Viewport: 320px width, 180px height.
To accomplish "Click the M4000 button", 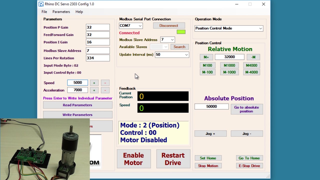I will [x=251, y=65].
